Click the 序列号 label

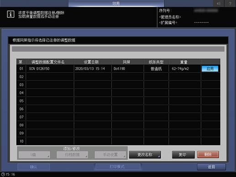[165, 11]
